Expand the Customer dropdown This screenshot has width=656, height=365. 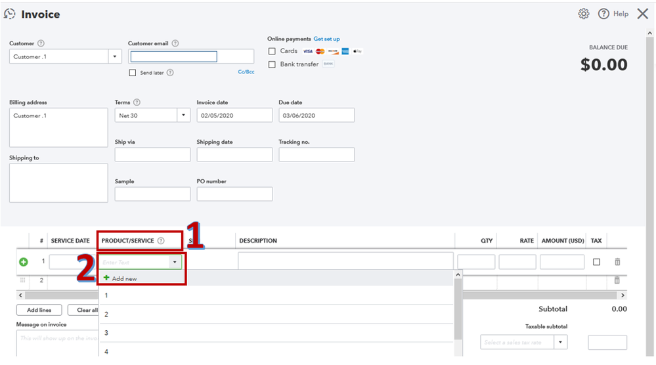115,56
